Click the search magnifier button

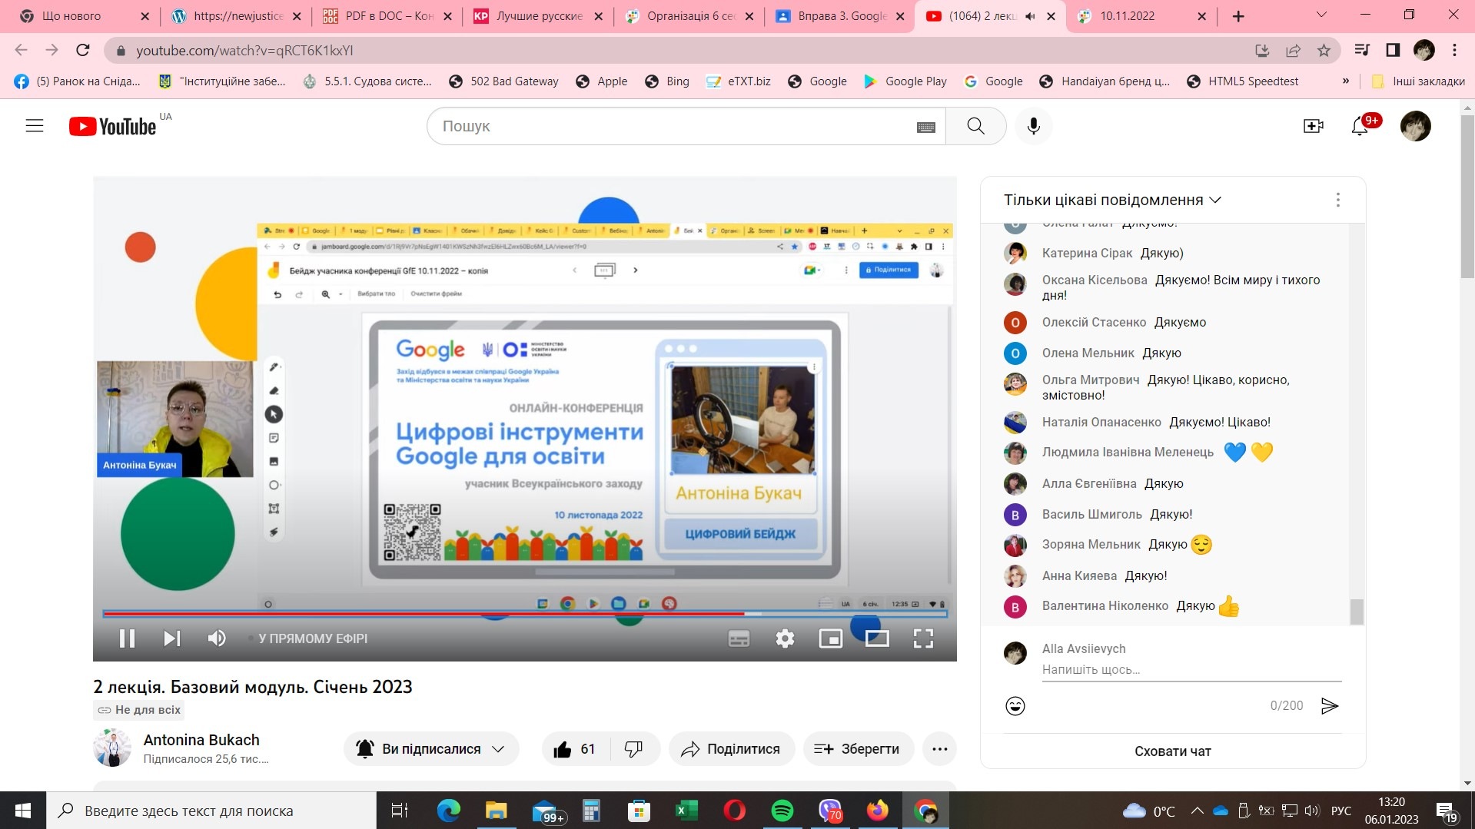(x=975, y=126)
